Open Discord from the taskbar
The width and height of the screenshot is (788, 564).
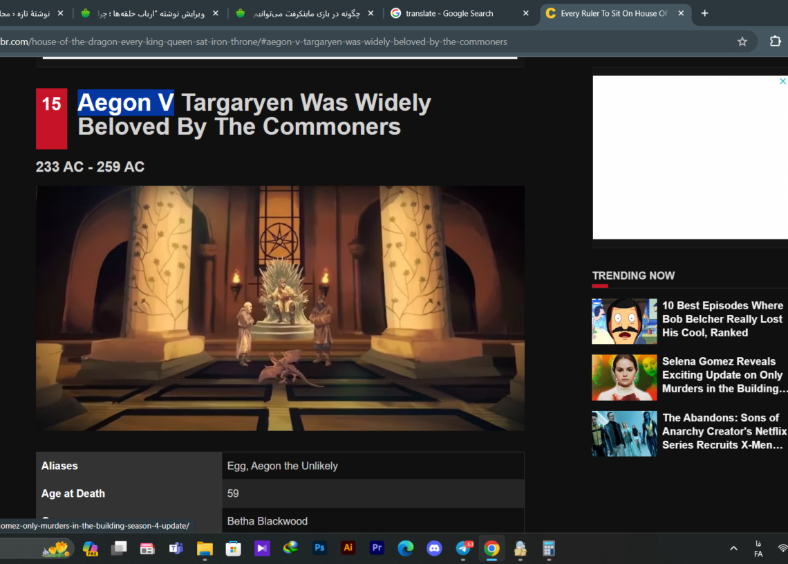(434, 548)
